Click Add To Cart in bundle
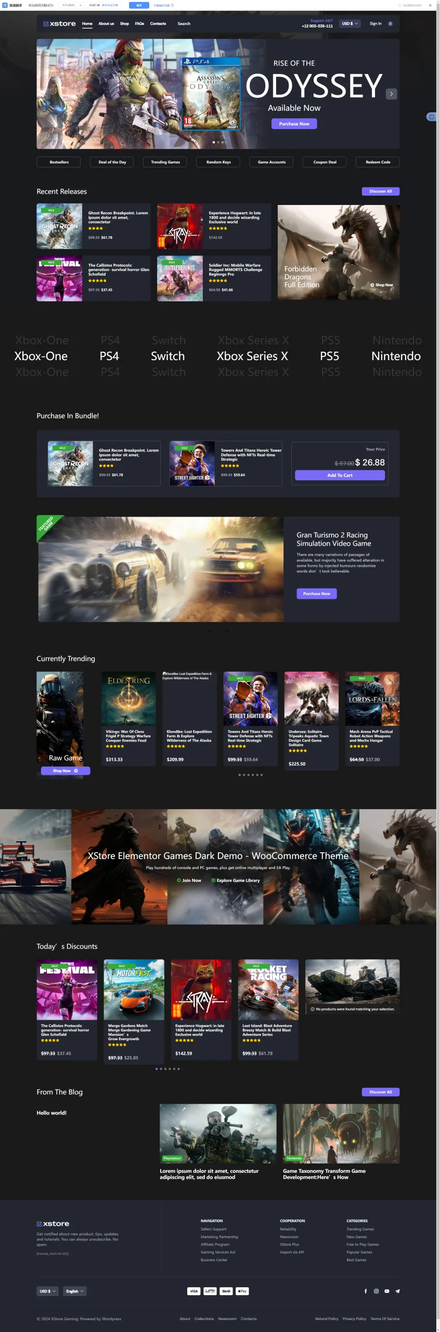This screenshot has width=440, height=1332. click(x=340, y=475)
